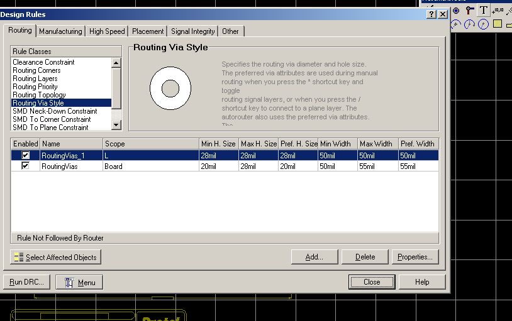
Task: Open the High Speed tab
Action: (107, 31)
